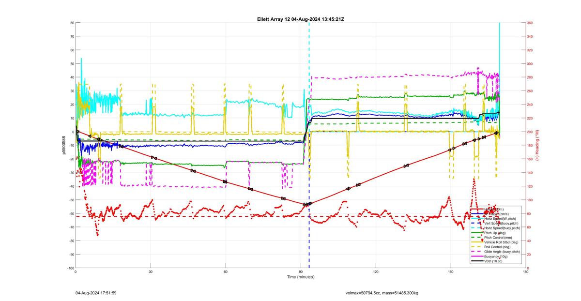This screenshot has height=301, width=581.
Task: Click the plot title "Ellett Array 12 04-Aug-2024 13:45:21Z"
Action: [300, 19]
